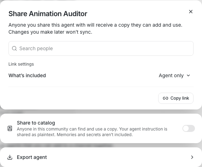Click the magnifier icon in Search people
Image resolution: width=202 pixels, height=167 pixels.
[14, 48]
